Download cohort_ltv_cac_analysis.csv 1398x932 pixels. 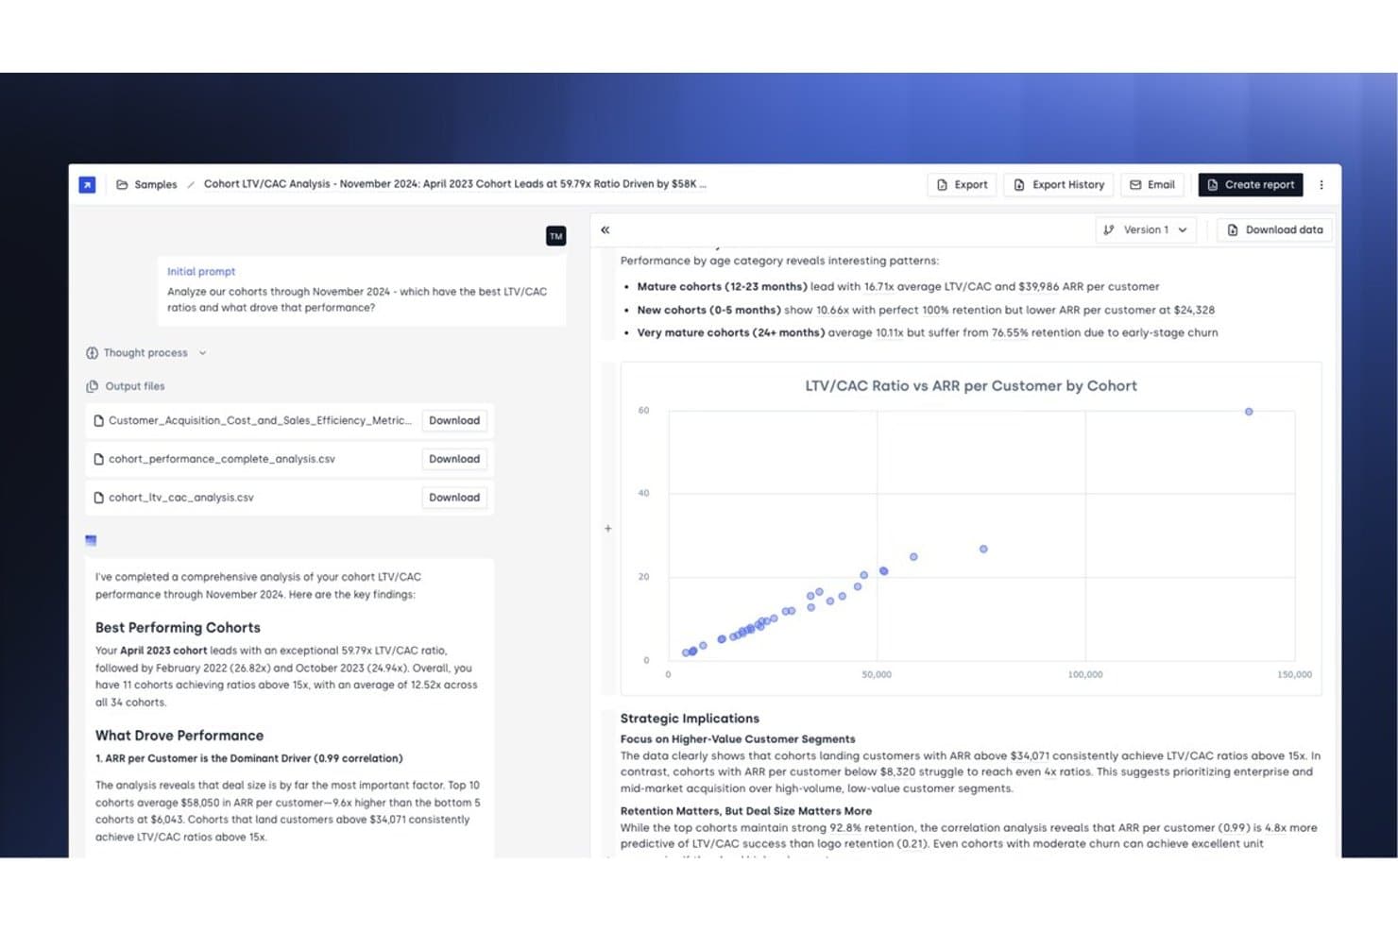click(x=454, y=498)
